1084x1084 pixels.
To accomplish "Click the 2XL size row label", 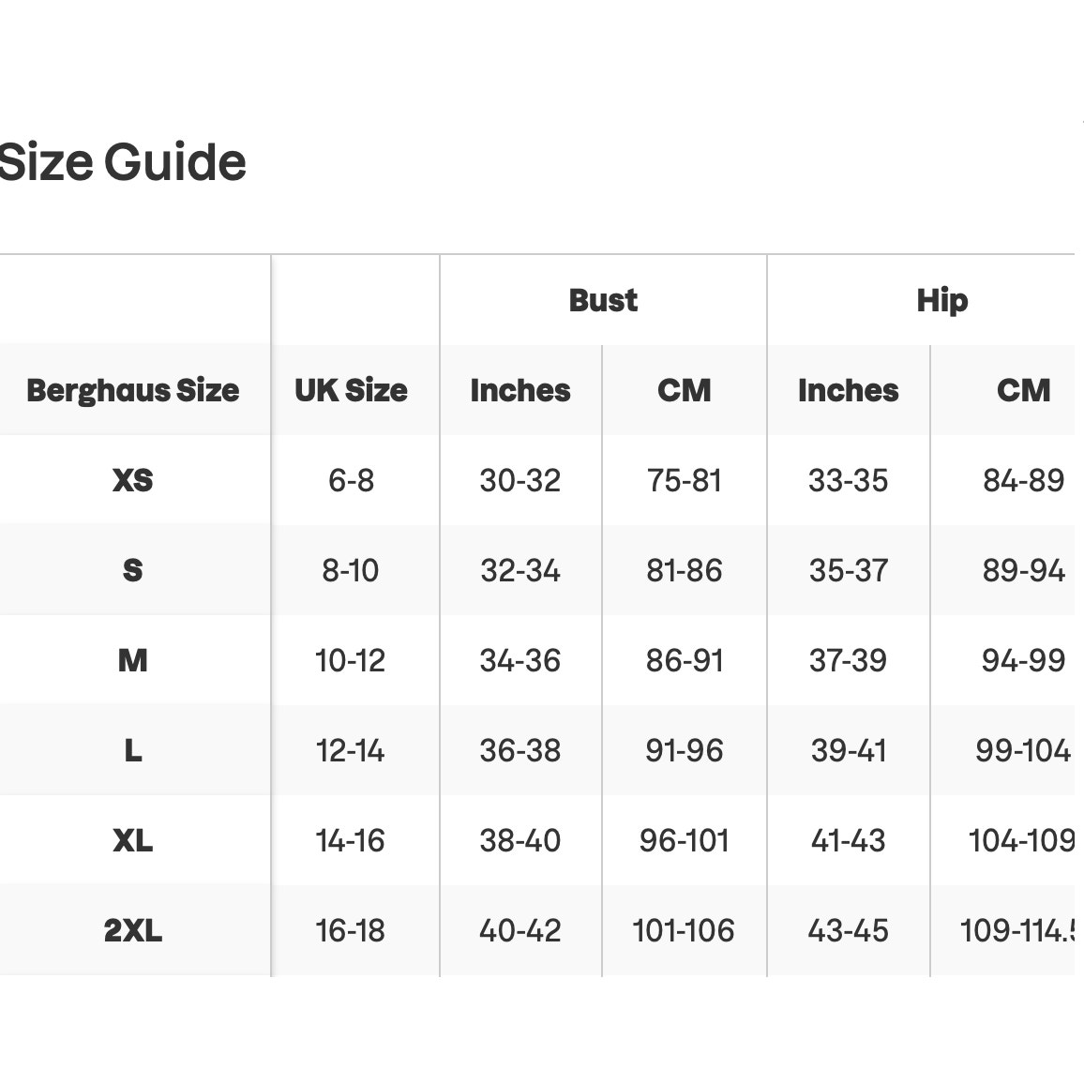I will click(133, 930).
